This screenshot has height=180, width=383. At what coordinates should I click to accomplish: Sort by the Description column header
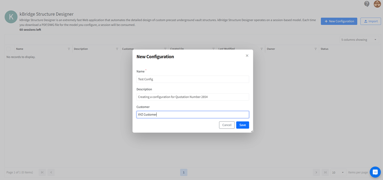tap(81, 49)
